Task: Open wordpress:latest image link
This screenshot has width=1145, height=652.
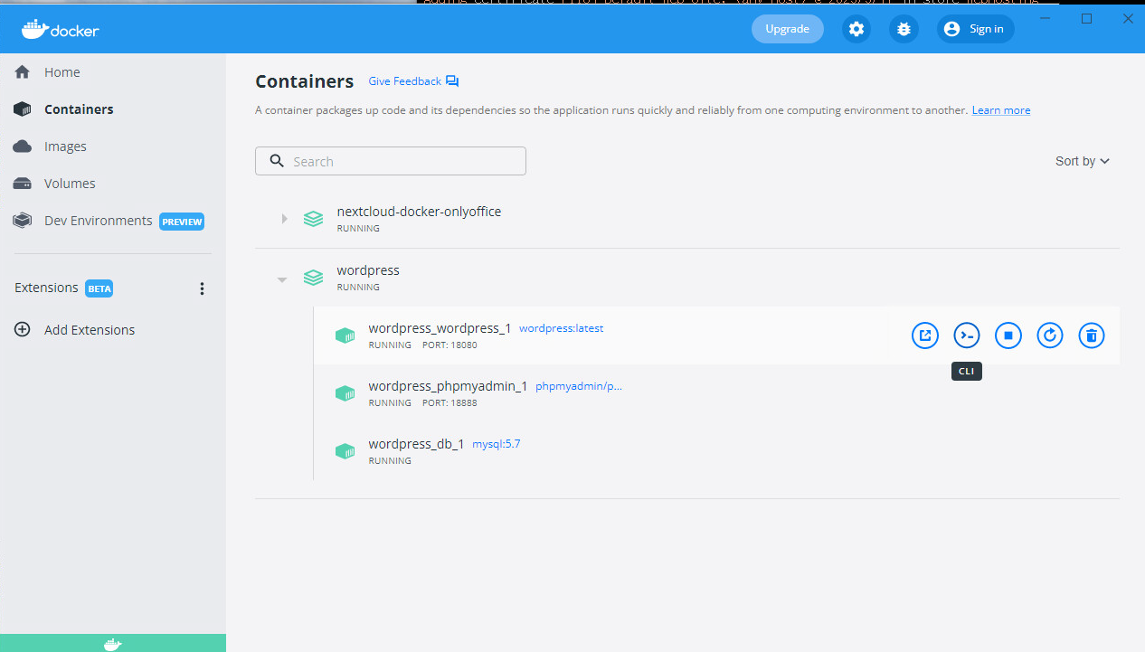Action: pos(561,328)
